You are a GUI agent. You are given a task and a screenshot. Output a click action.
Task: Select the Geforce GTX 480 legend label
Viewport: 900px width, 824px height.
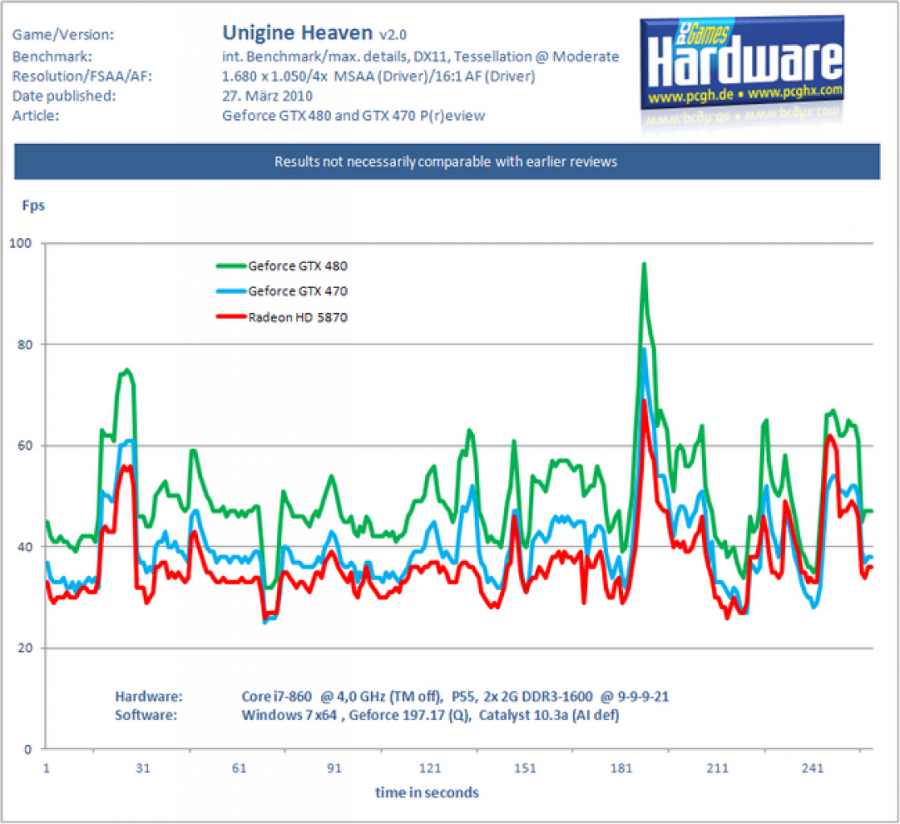coord(298,266)
